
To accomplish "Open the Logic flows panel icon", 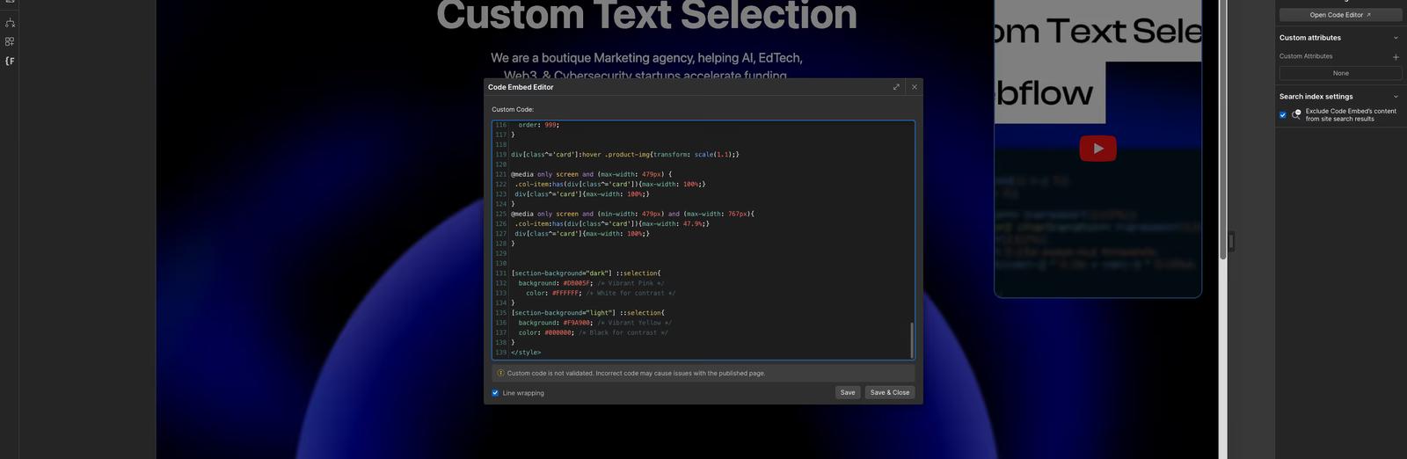I will 10,22.
